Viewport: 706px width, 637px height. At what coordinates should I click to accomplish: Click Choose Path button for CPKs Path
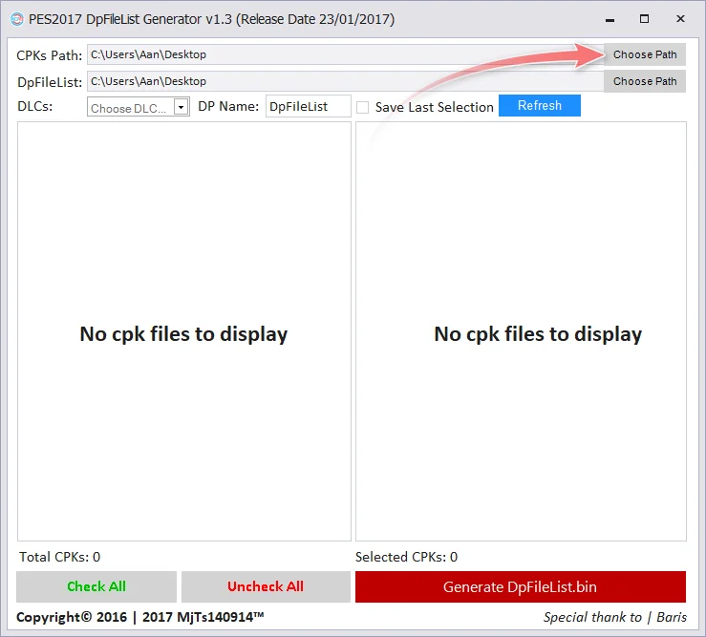click(x=644, y=54)
